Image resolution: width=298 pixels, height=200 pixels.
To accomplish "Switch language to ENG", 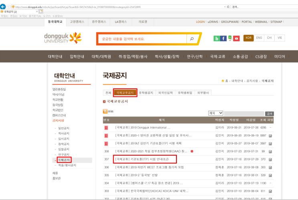I will (259, 38).
